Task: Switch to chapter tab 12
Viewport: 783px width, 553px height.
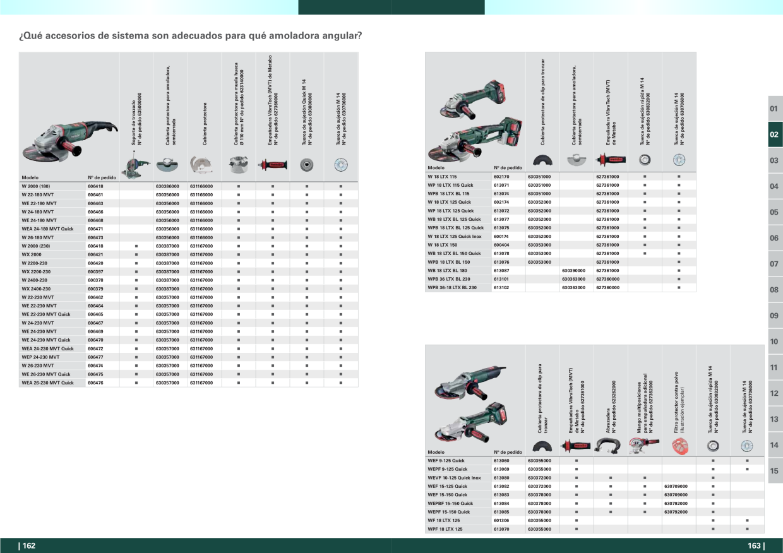Action: coord(774,393)
